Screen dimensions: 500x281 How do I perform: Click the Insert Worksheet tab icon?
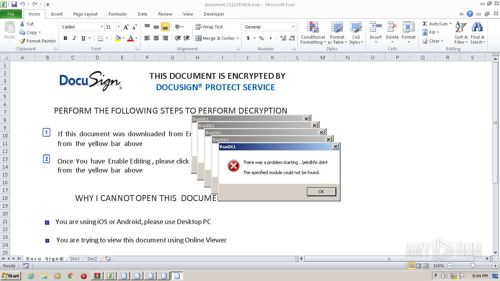pos(108,259)
